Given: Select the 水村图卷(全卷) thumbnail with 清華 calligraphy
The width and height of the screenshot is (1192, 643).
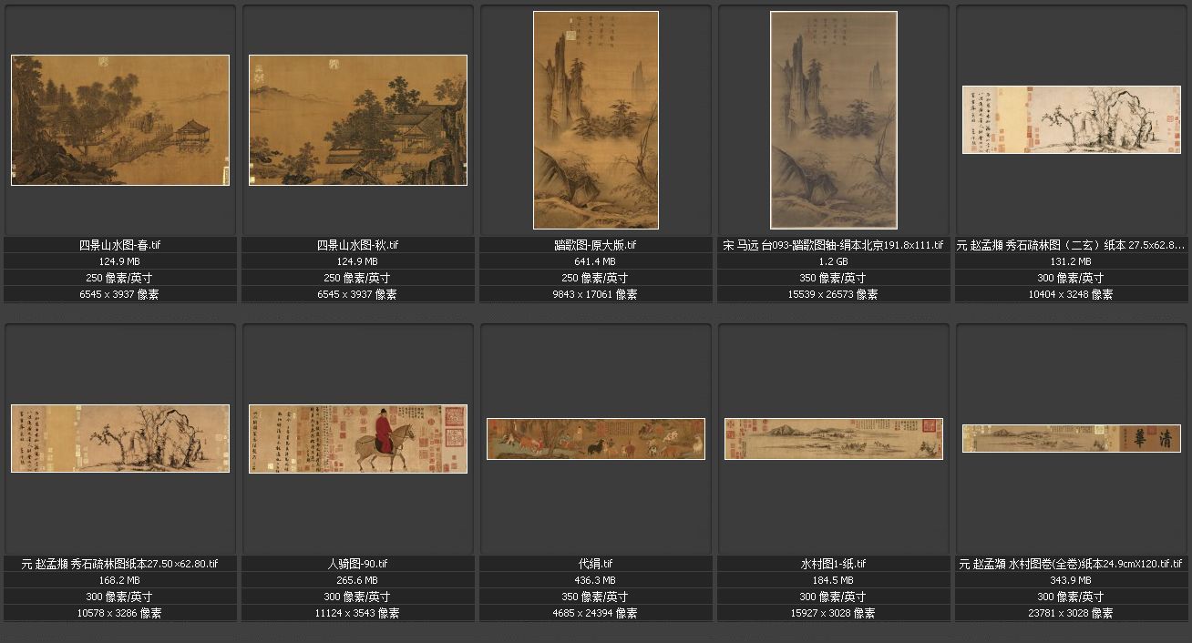Looking at the screenshot, I should (1072, 438).
